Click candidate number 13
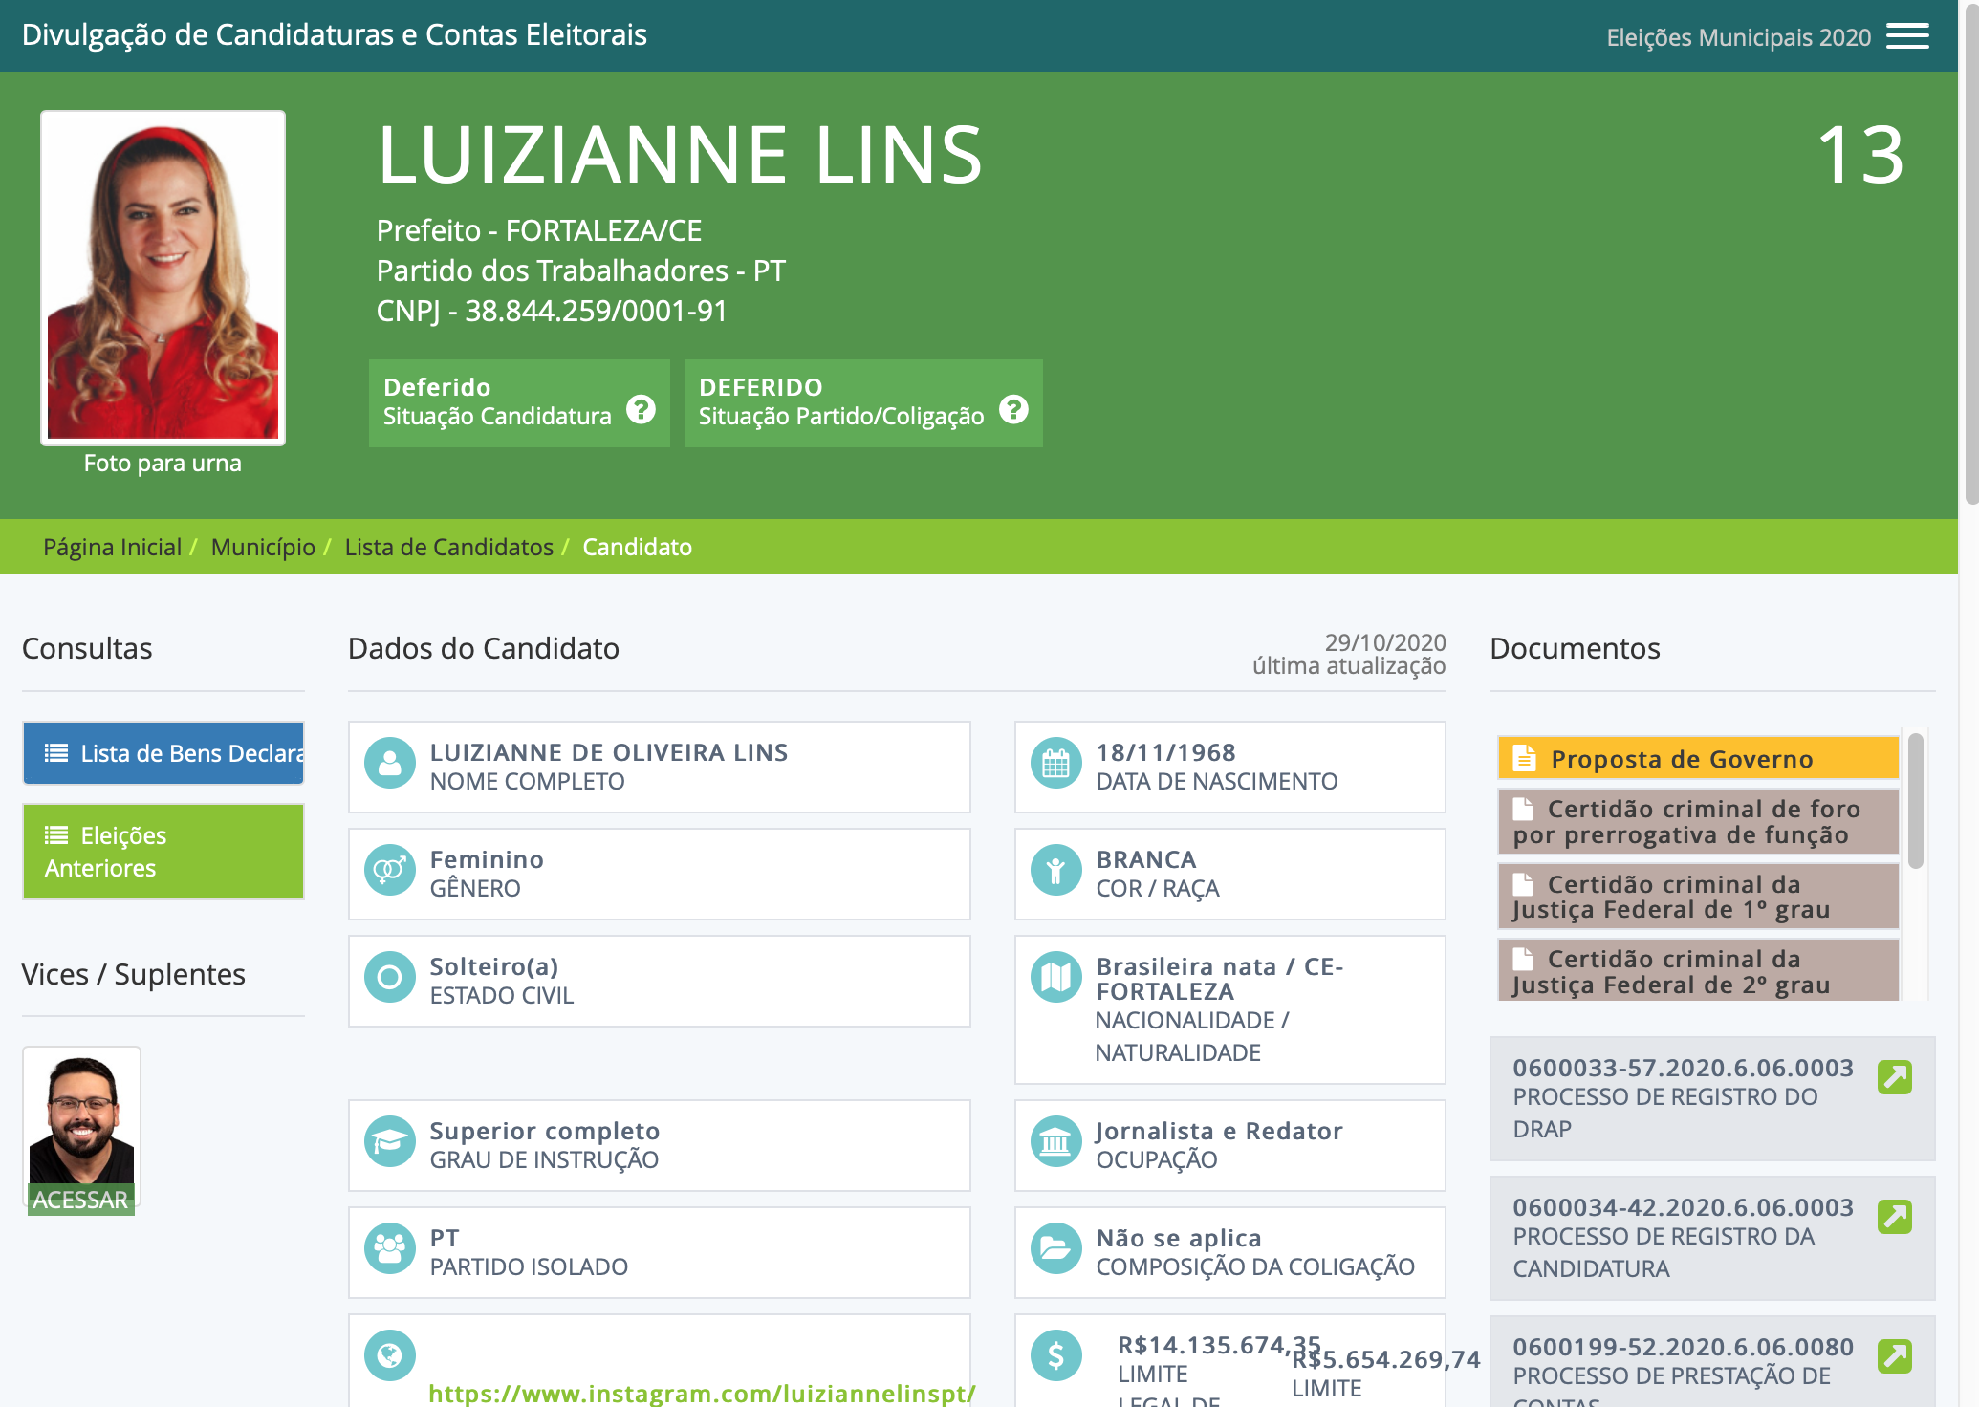Image resolution: width=1979 pixels, height=1407 pixels. tap(1860, 155)
